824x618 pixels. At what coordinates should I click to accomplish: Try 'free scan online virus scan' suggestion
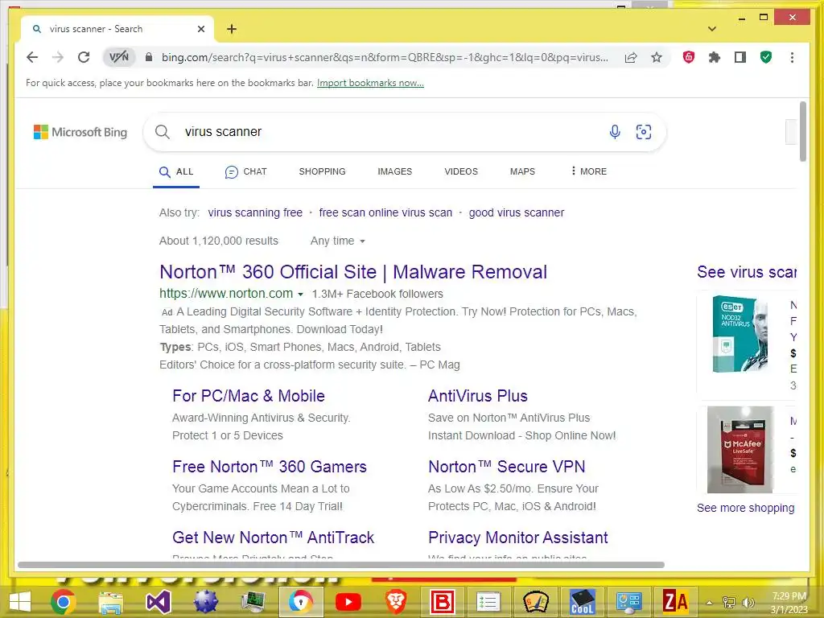[x=385, y=212]
